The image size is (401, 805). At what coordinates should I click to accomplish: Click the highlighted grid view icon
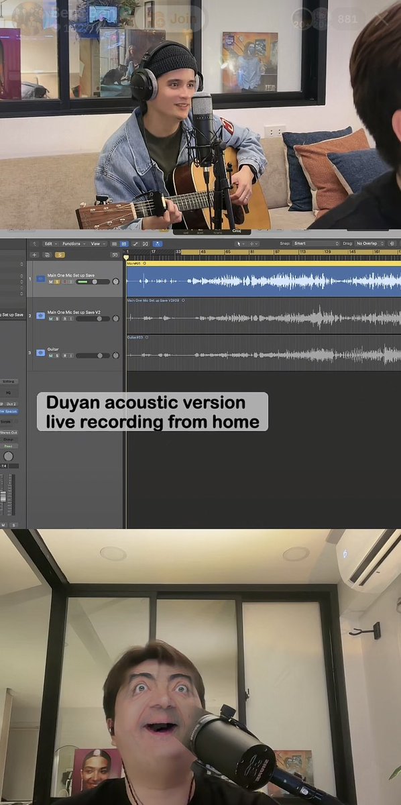[x=124, y=244]
